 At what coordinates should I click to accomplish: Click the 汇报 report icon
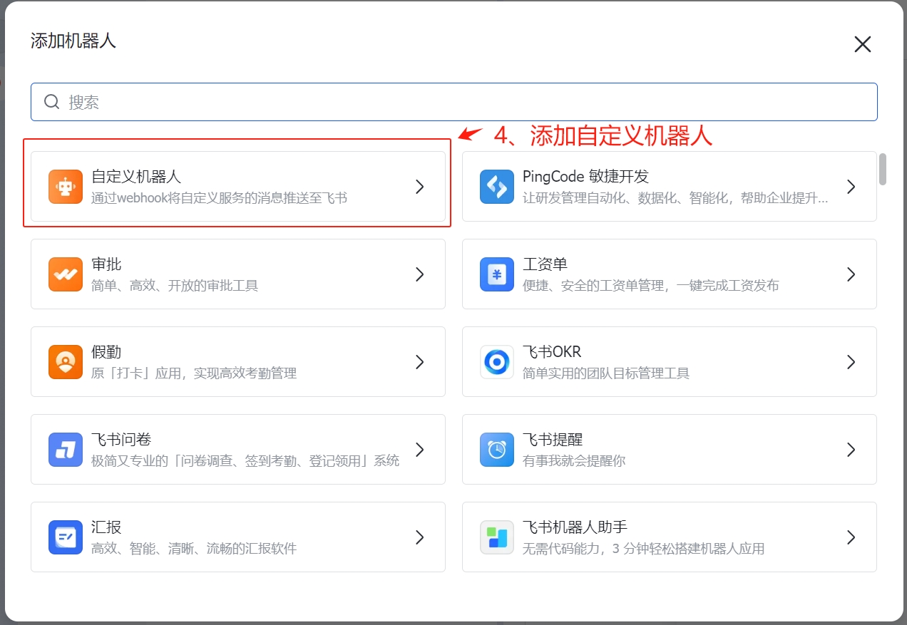click(66, 537)
